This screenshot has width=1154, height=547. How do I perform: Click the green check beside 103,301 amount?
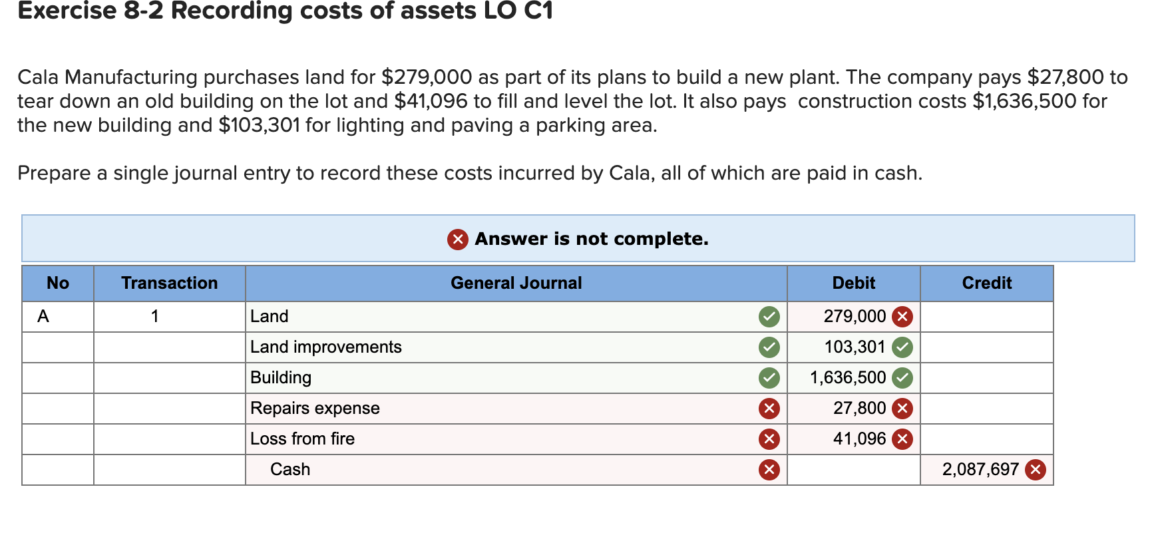pos(902,347)
